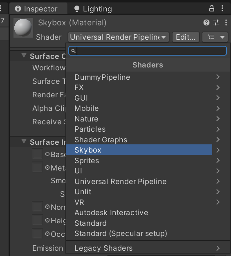Open the Legacy Shaders submenu
Screen dimensions: 231x256
tap(148, 248)
